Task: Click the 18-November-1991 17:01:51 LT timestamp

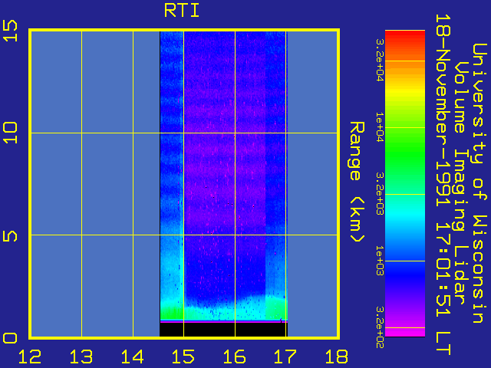Action: tap(443, 185)
